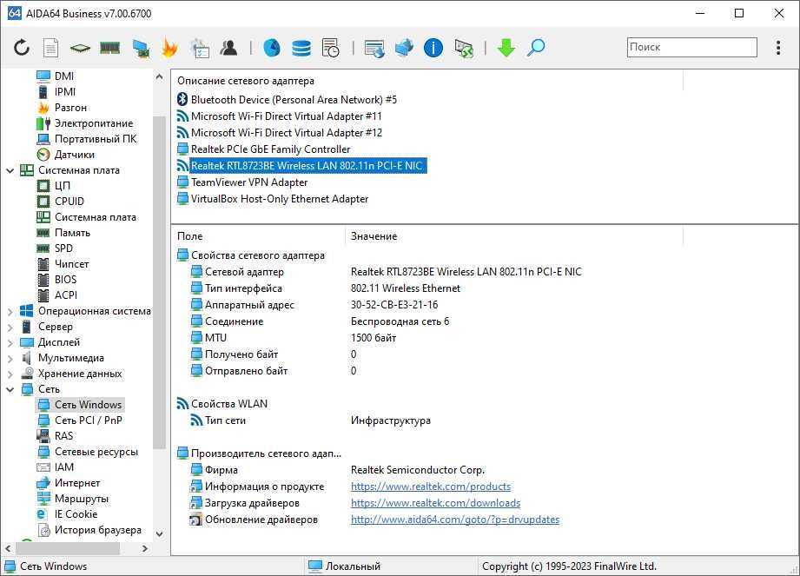This screenshot has width=800, height=576.
Task: Open the memory module toolbar icon
Action: [x=109, y=49]
